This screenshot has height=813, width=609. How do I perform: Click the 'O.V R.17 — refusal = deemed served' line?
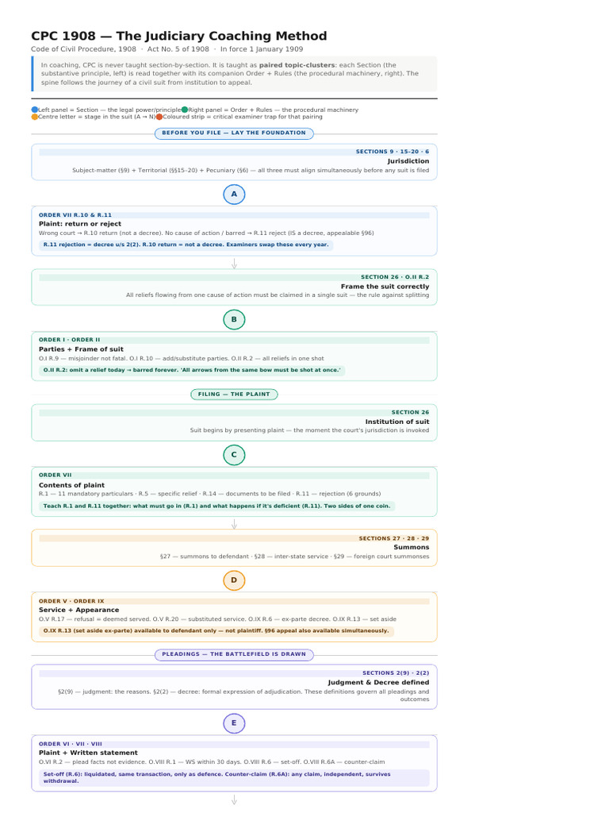217,619
